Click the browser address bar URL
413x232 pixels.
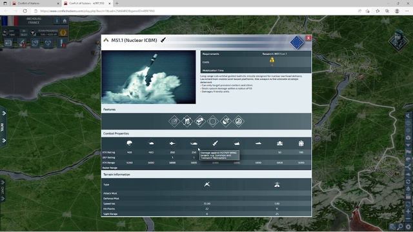(x=97, y=11)
